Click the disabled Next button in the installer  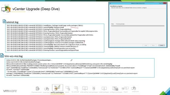[154, 45]
